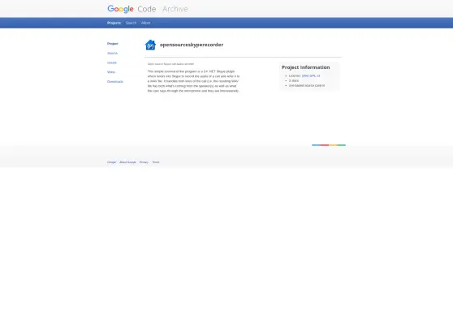The width and height of the screenshot is (453, 310).
Task: Open the Projects tab in blue navbar
Action: pyautogui.click(x=114, y=23)
